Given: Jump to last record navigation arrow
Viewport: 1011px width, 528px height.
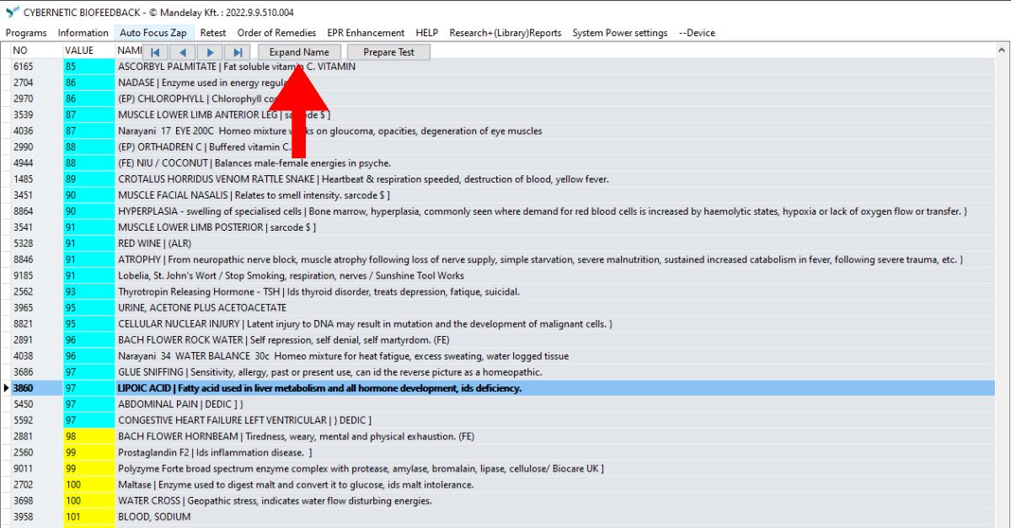Looking at the screenshot, I should (238, 52).
